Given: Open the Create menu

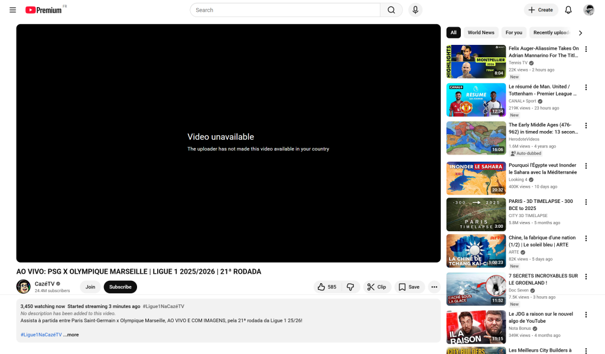Looking at the screenshot, I should 541,10.
